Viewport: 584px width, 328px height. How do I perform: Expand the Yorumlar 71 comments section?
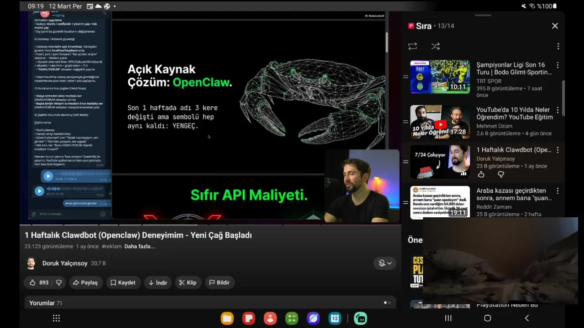pyautogui.click(x=210, y=302)
